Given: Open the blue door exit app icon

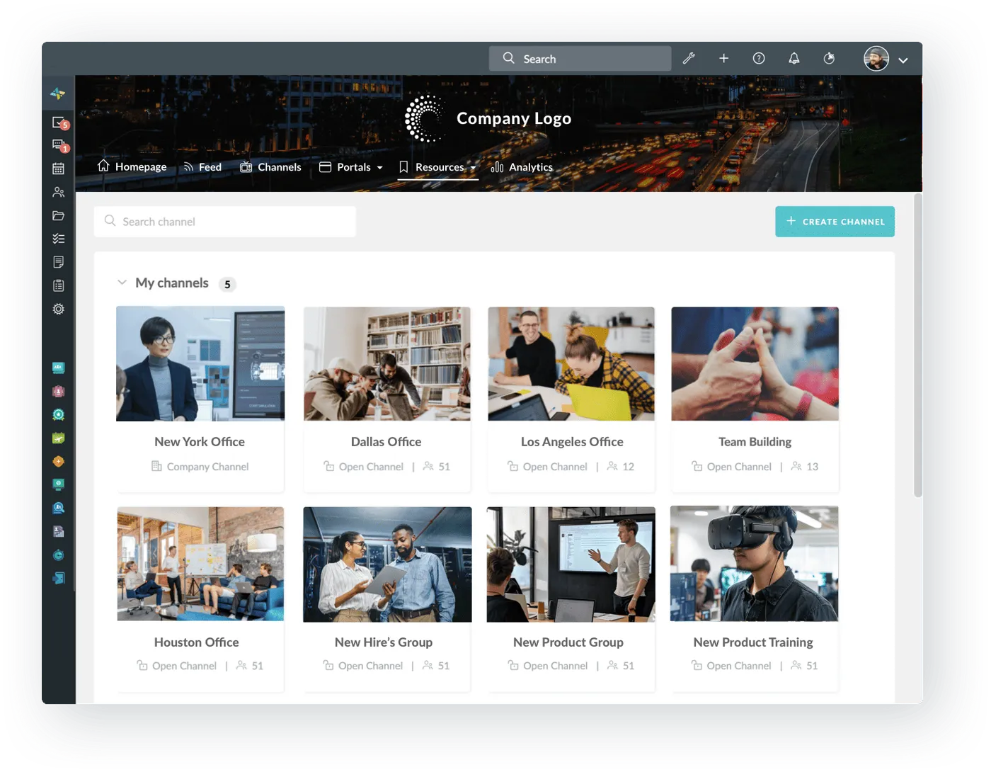Looking at the screenshot, I should 58,578.
